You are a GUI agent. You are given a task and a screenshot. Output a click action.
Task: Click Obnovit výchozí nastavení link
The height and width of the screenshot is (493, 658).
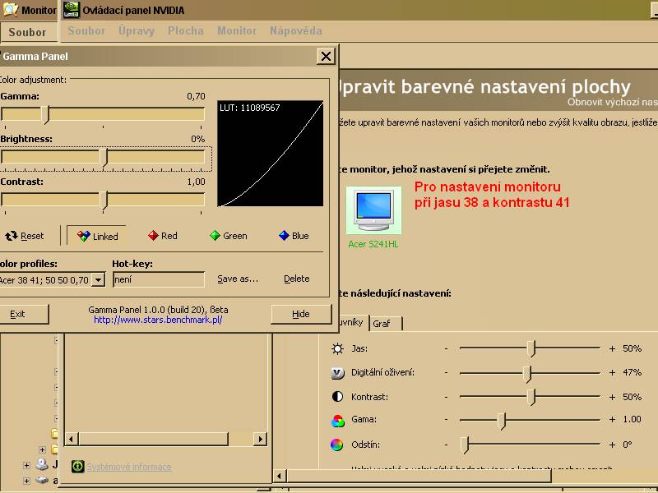(612, 102)
